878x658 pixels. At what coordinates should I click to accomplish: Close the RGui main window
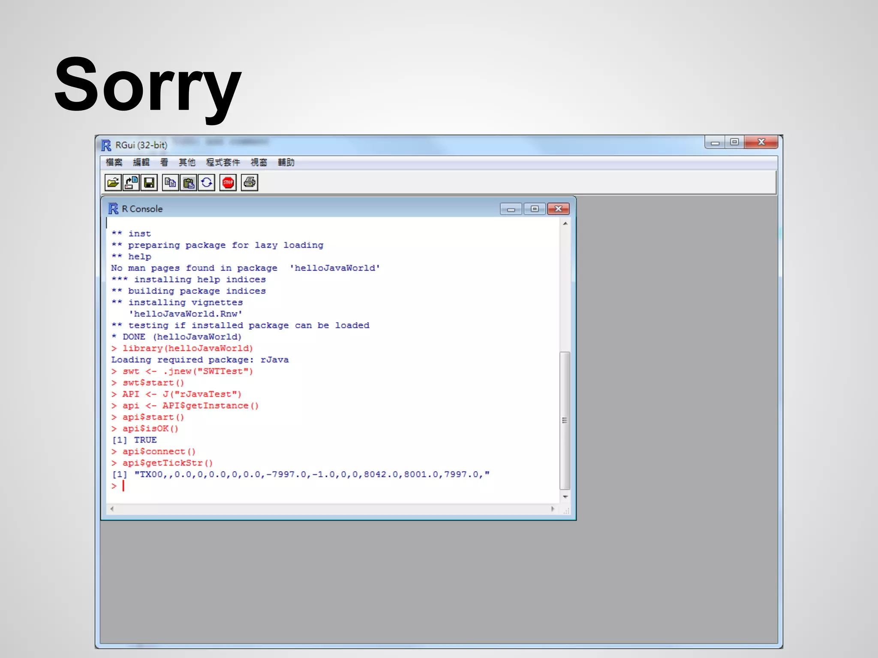pos(761,142)
